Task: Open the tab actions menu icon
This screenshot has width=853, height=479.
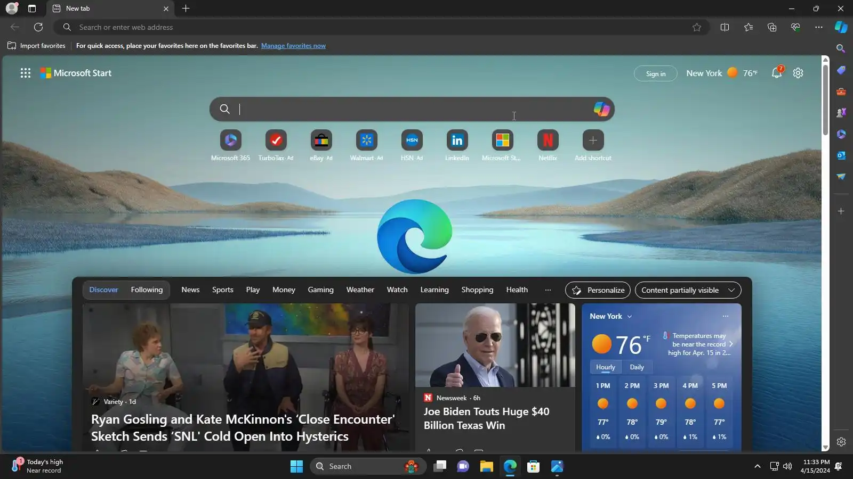Action: 32,9
